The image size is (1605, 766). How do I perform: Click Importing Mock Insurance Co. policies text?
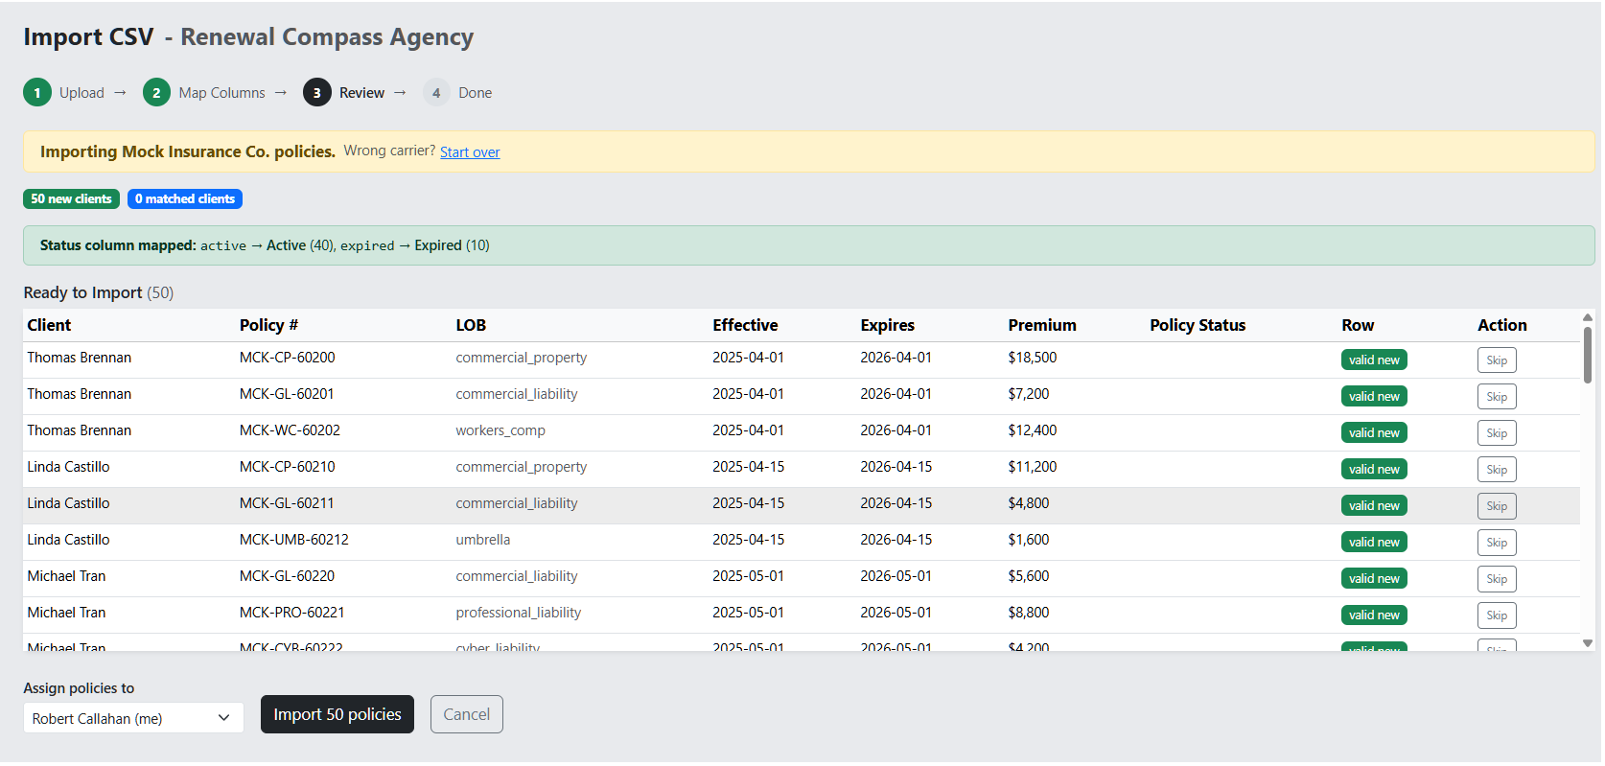point(188,151)
